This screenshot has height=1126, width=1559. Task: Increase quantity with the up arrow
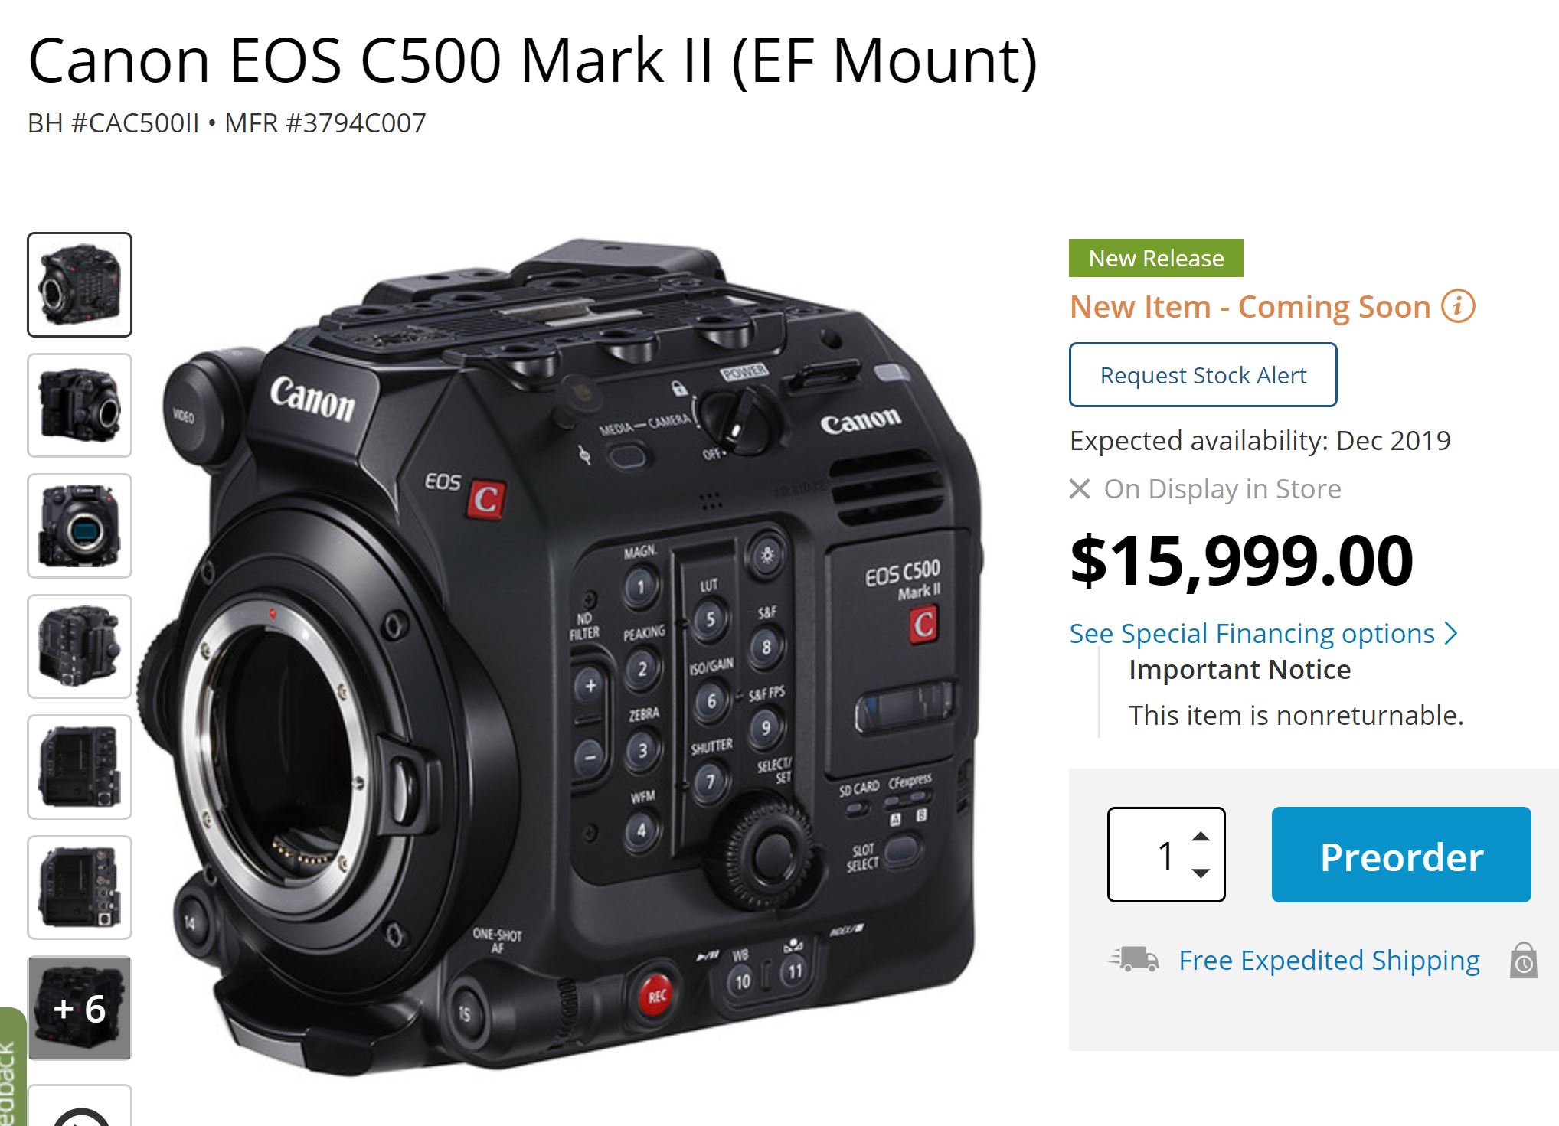point(1201,836)
